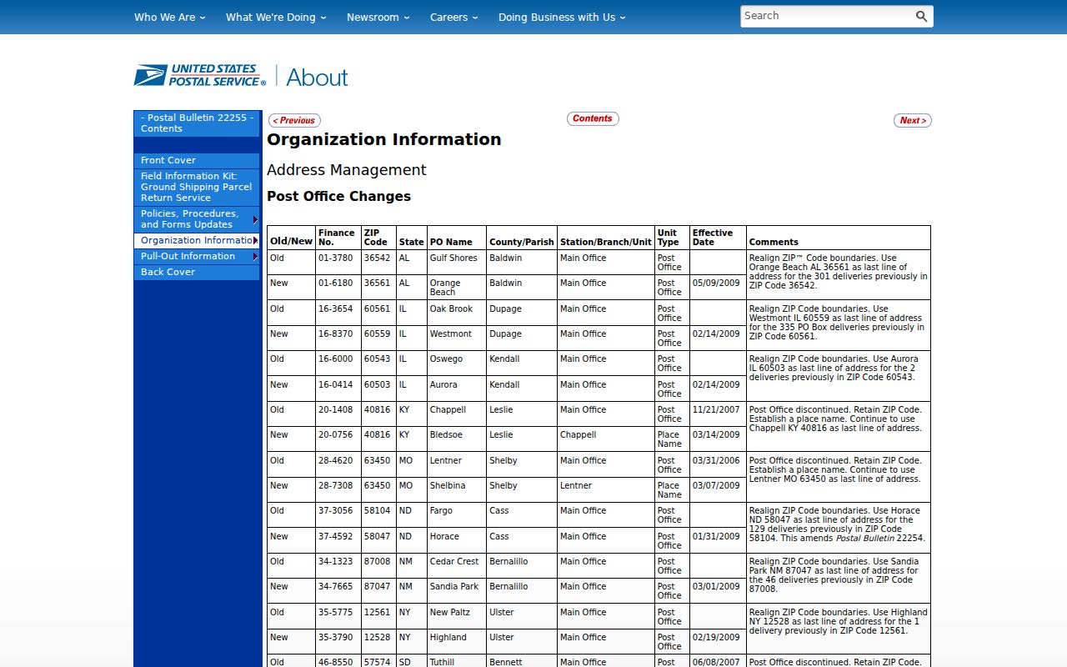Expand the What We're Doing menu
1067x667 pixels.
coord(276,17)
